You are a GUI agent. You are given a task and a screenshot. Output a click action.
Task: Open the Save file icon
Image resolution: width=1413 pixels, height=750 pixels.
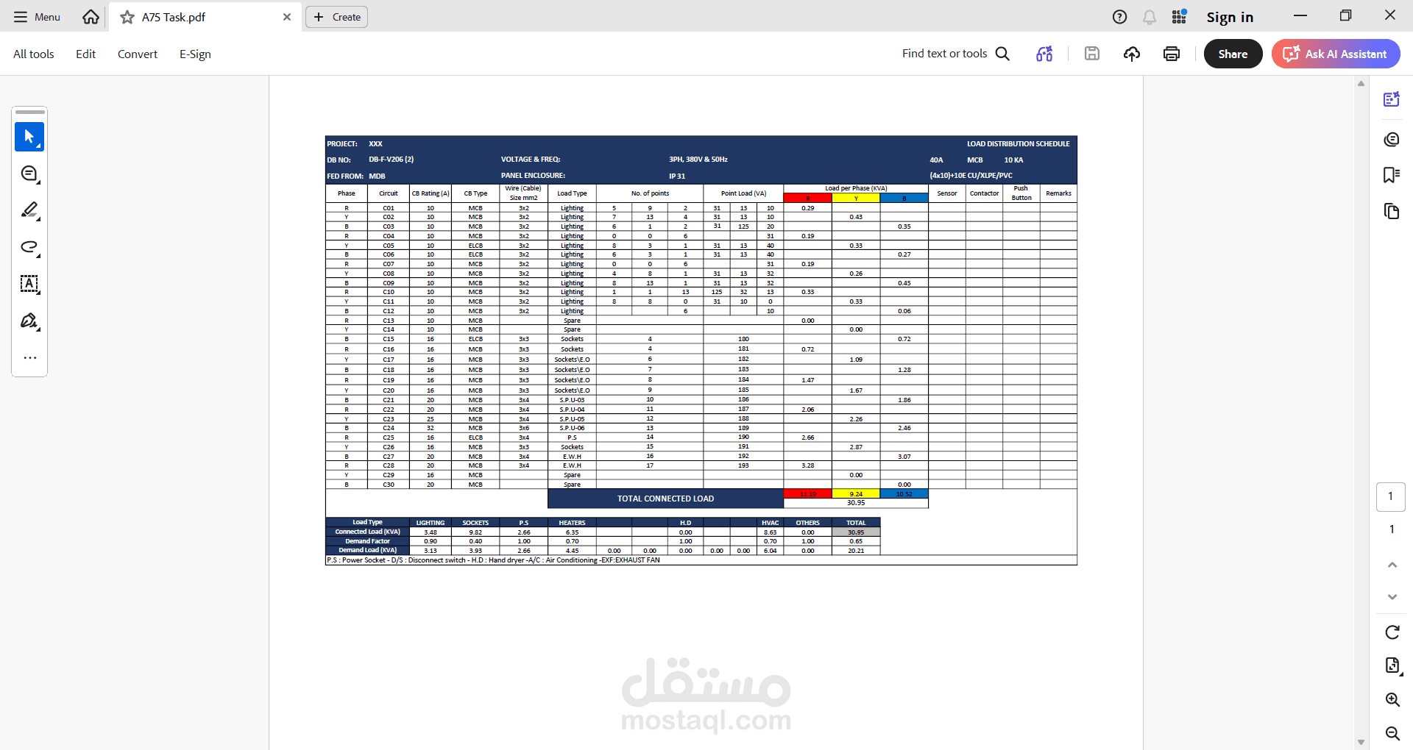click(1092, 54)
